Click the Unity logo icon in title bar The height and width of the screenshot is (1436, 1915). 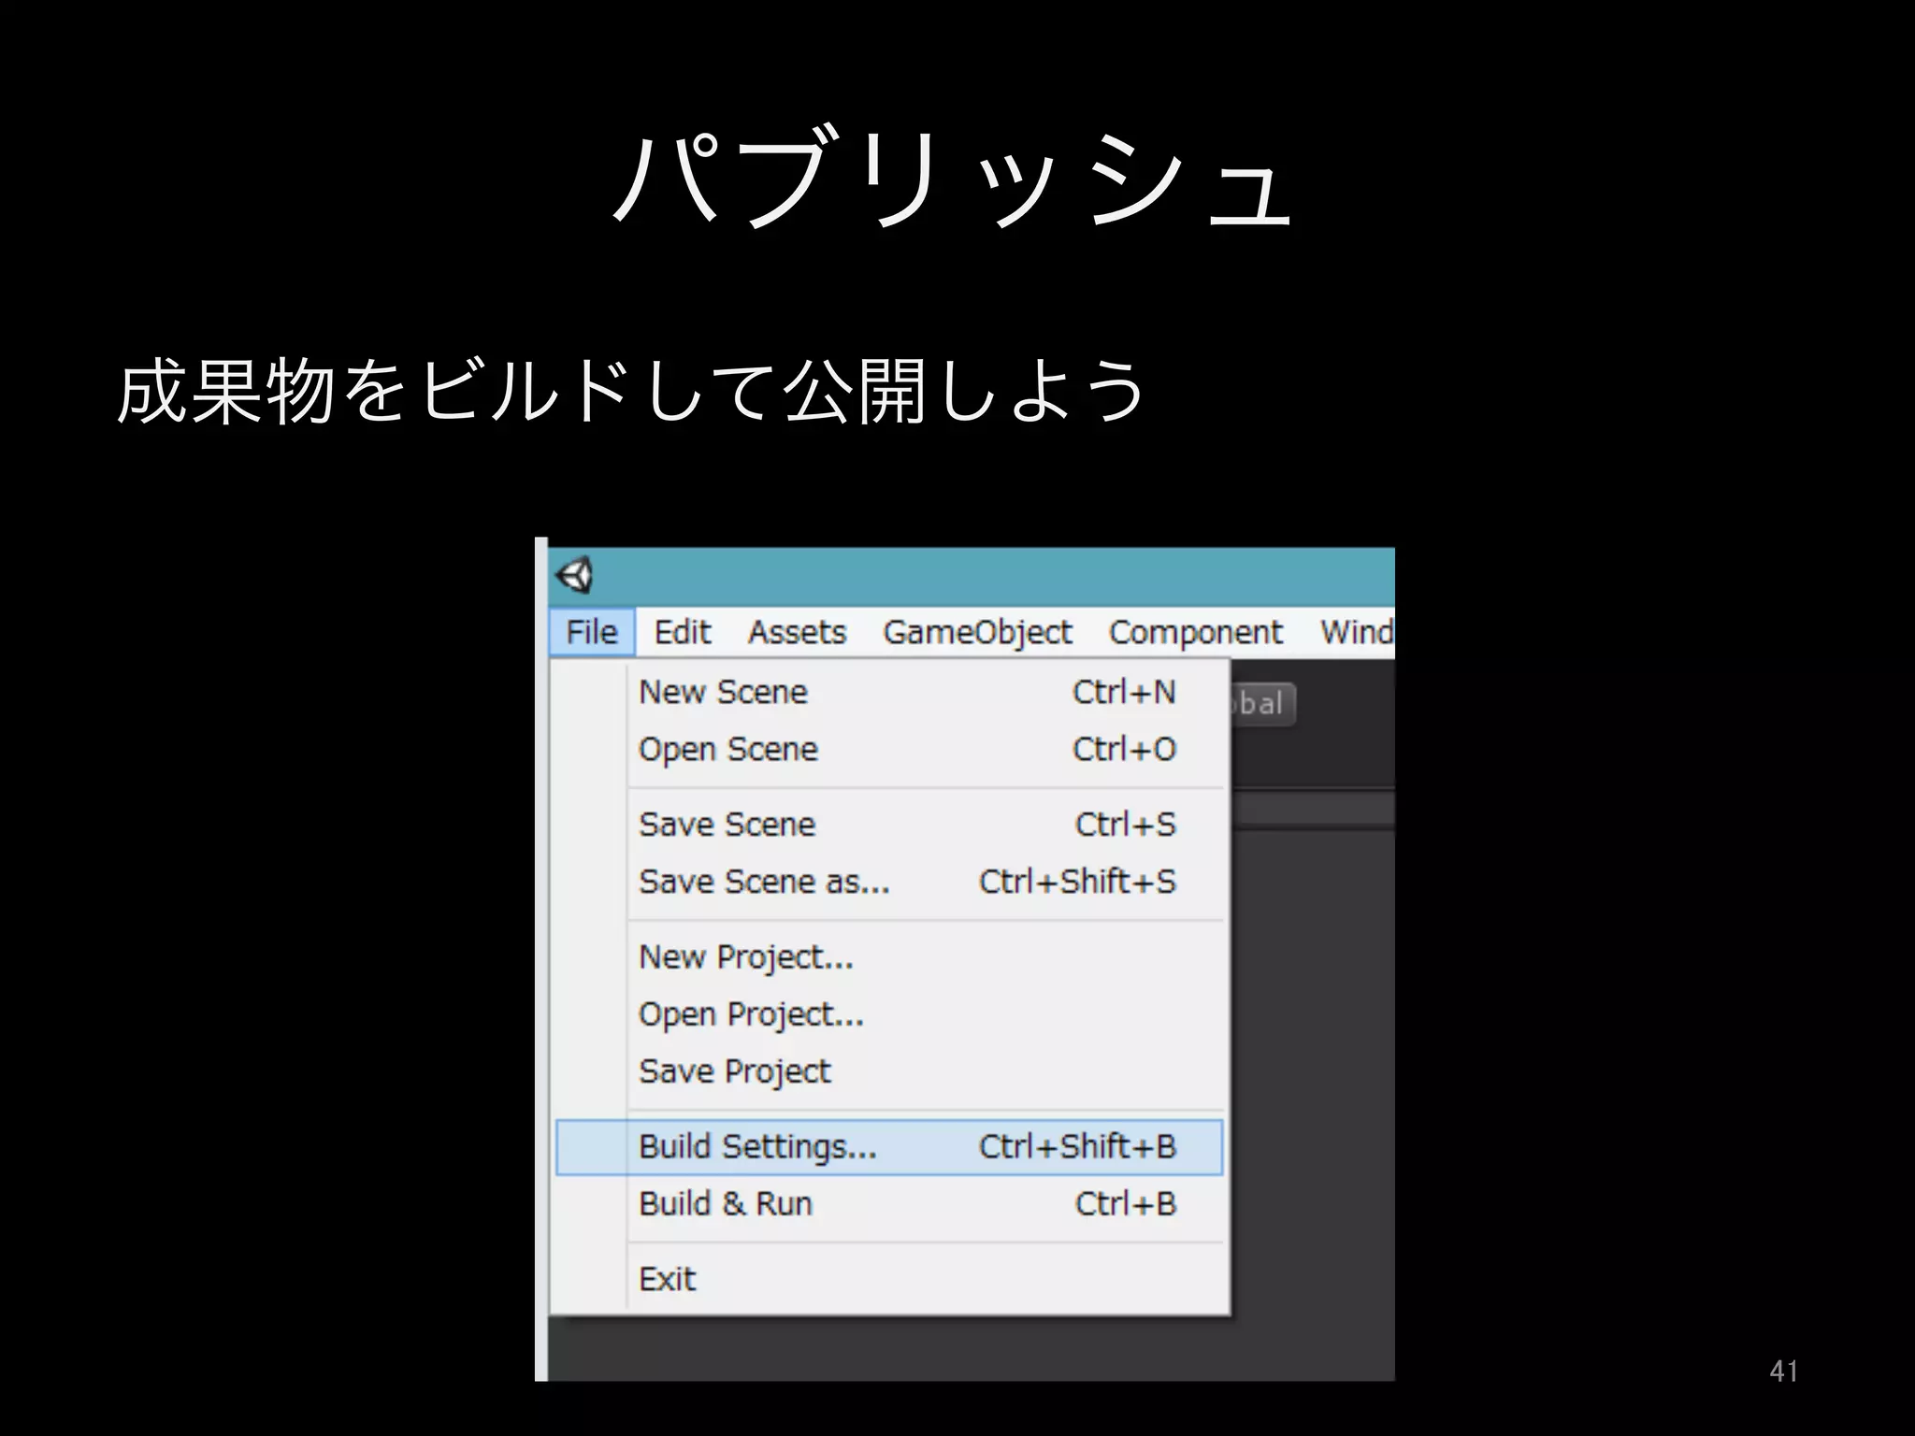point(574,575)
